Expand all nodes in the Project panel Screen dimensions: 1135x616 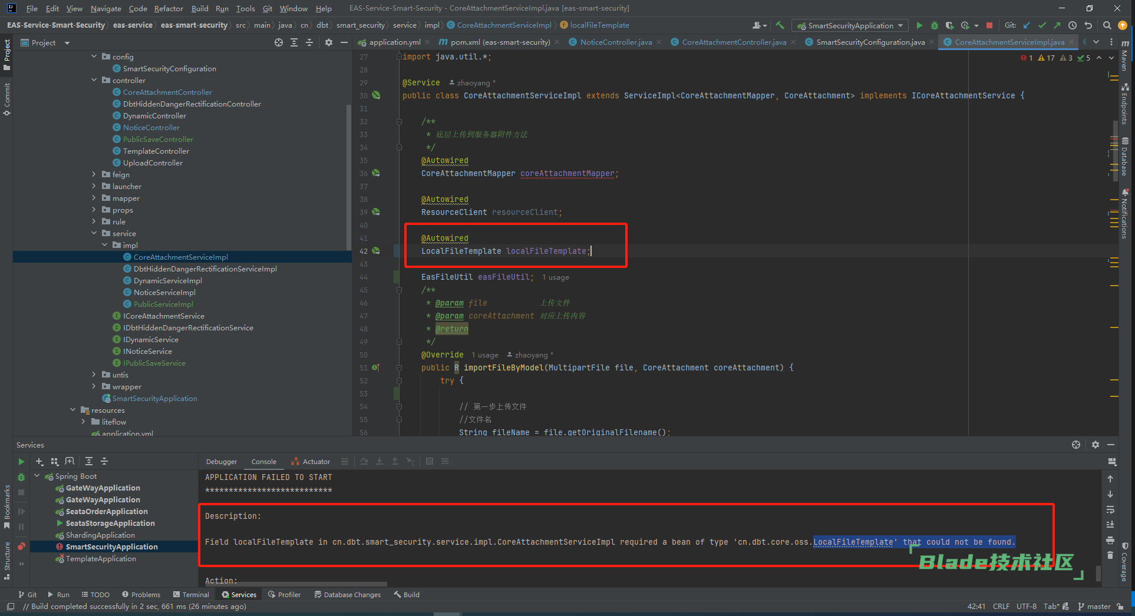pyautogui.click(x=294, y=42)
